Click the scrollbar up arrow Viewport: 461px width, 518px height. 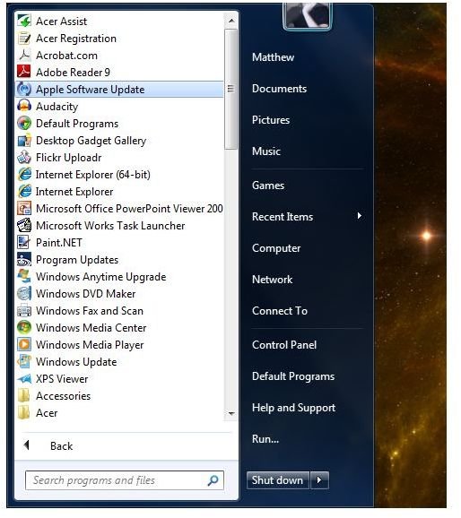coord(231,21)
